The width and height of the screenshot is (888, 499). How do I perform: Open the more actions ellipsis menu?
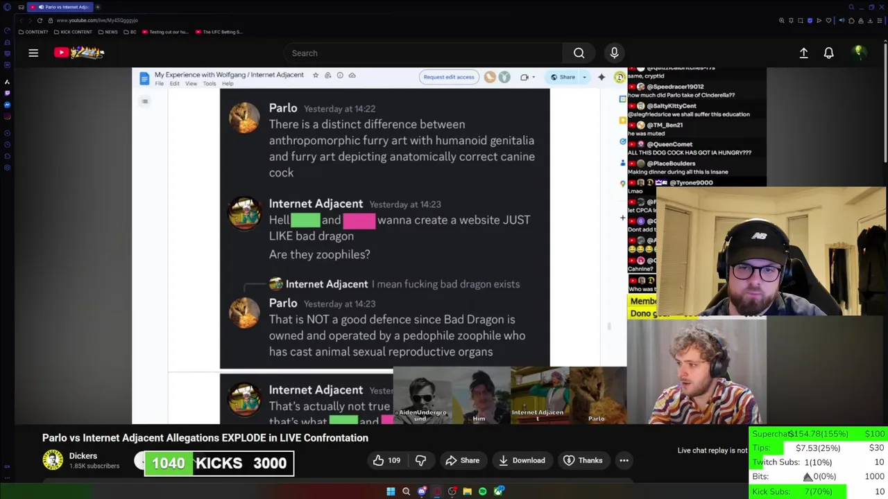click(624, 460)
